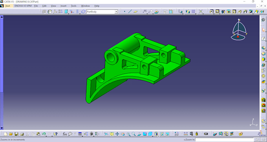Open the Insert menu
The image size is (267, 142).
point(63,6)
